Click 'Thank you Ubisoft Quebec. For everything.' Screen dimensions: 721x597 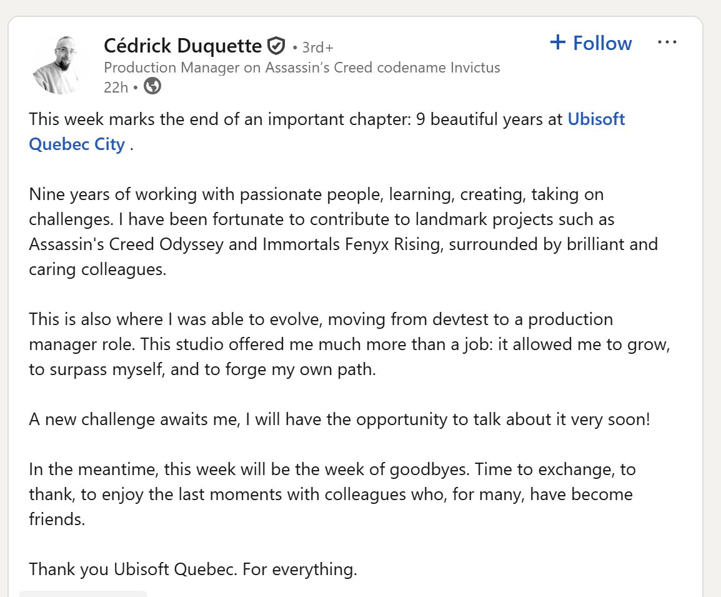click(192, 569)
